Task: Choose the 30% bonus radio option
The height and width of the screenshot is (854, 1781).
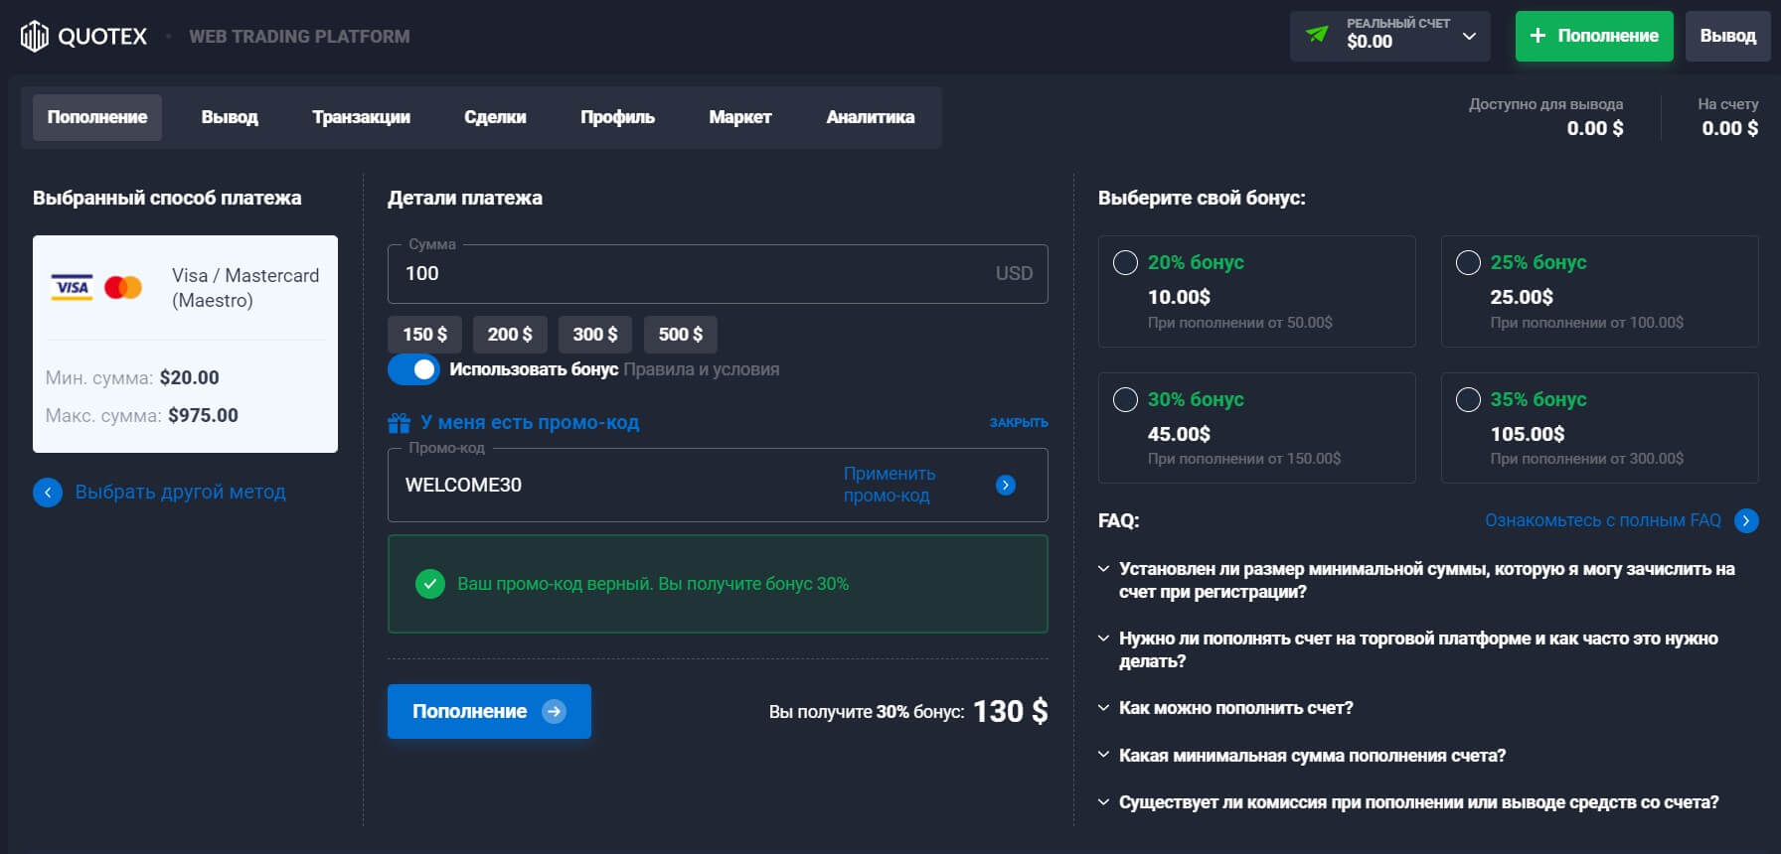Action: click(x=1125, y=399)
